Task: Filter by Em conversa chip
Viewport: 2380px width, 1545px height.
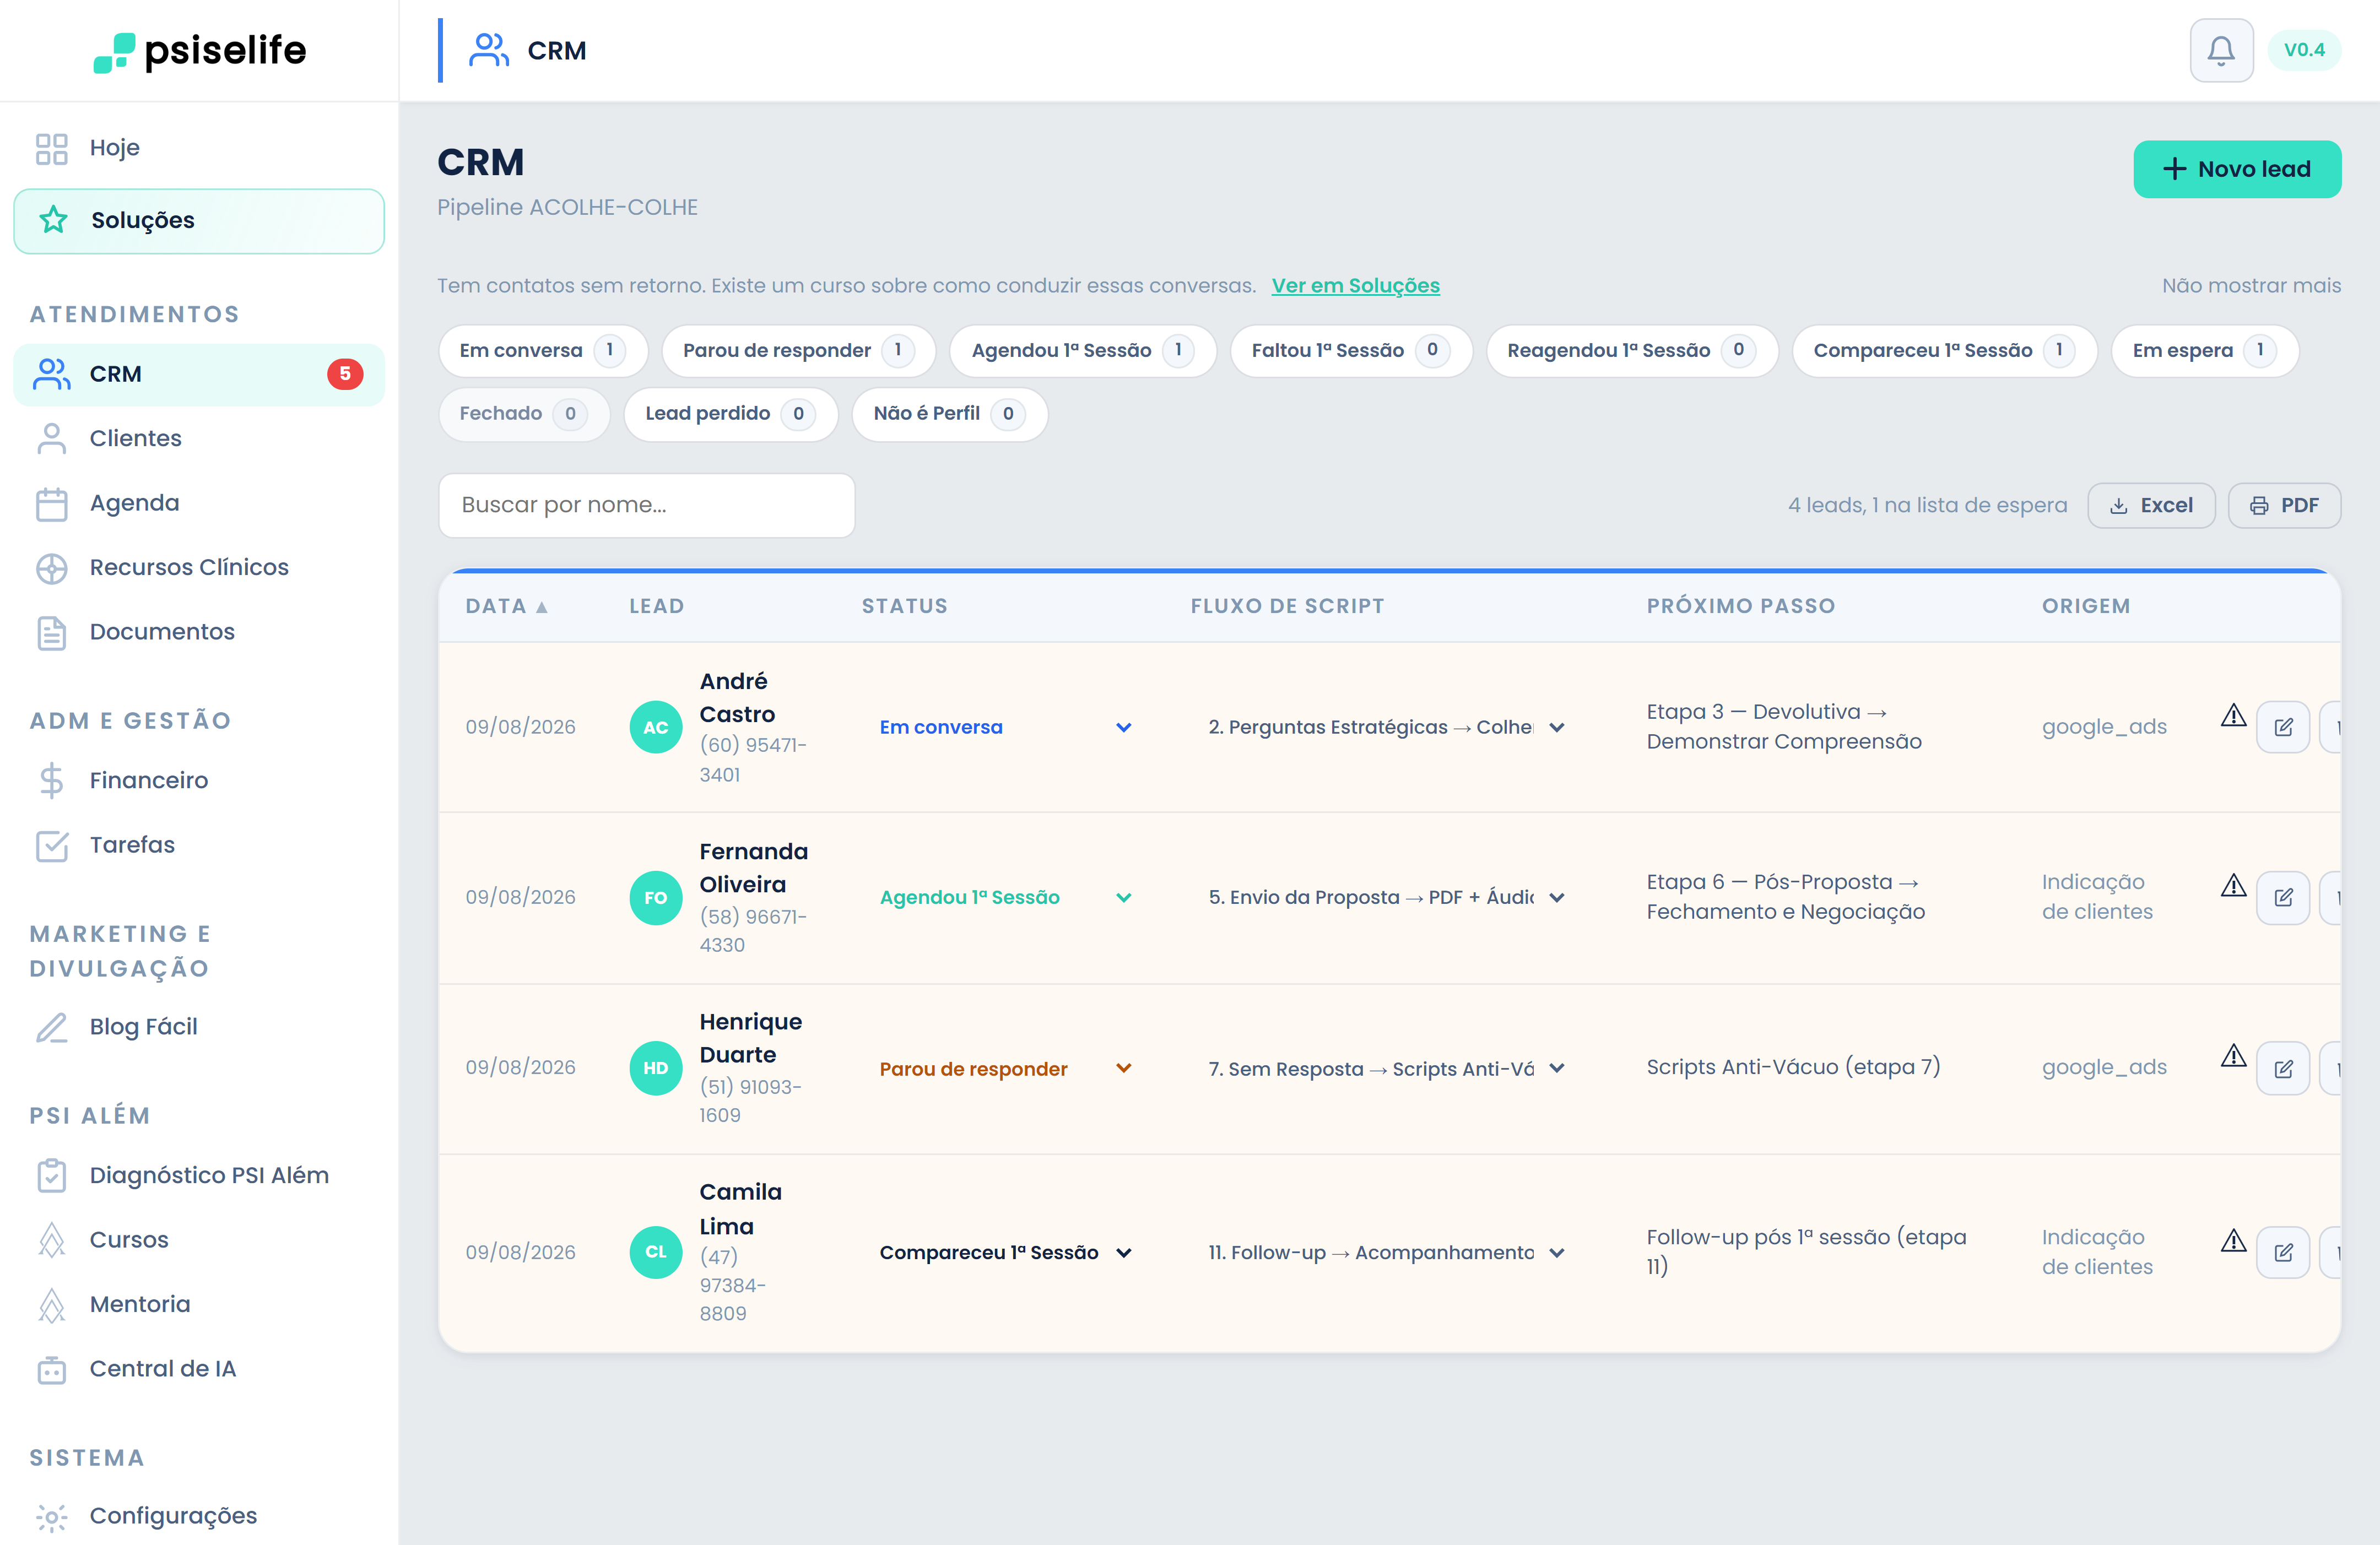Action: click(x=542, y=350)
